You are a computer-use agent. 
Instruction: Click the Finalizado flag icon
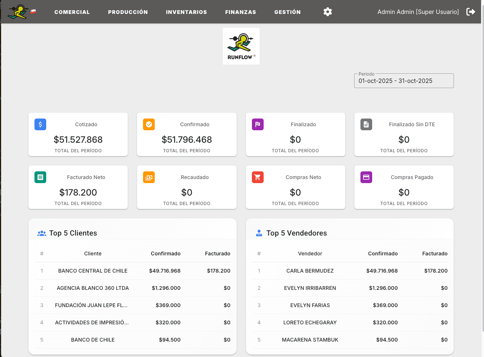click(258, 124)
